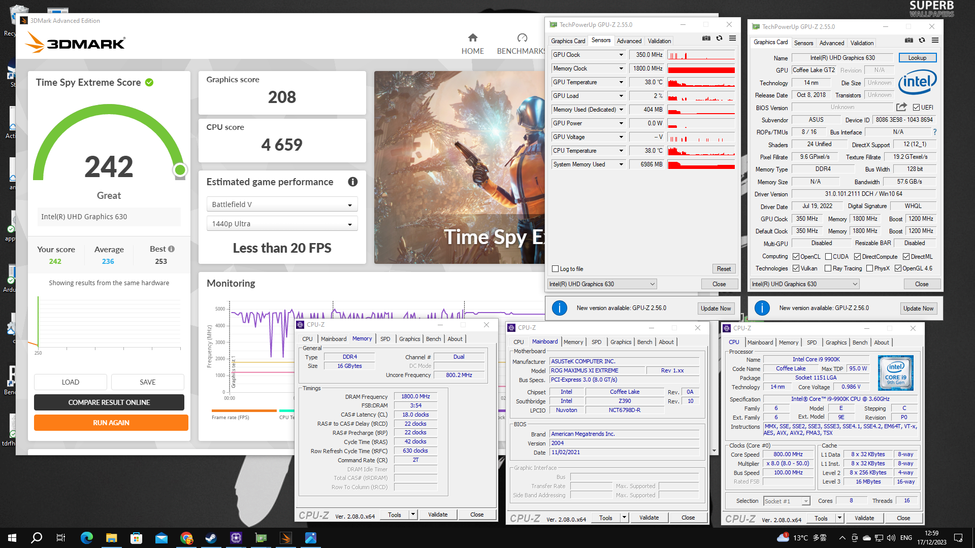Click refresh icon in GPU-Z Sensors window

pyautogui.click(x=720, y=38)
